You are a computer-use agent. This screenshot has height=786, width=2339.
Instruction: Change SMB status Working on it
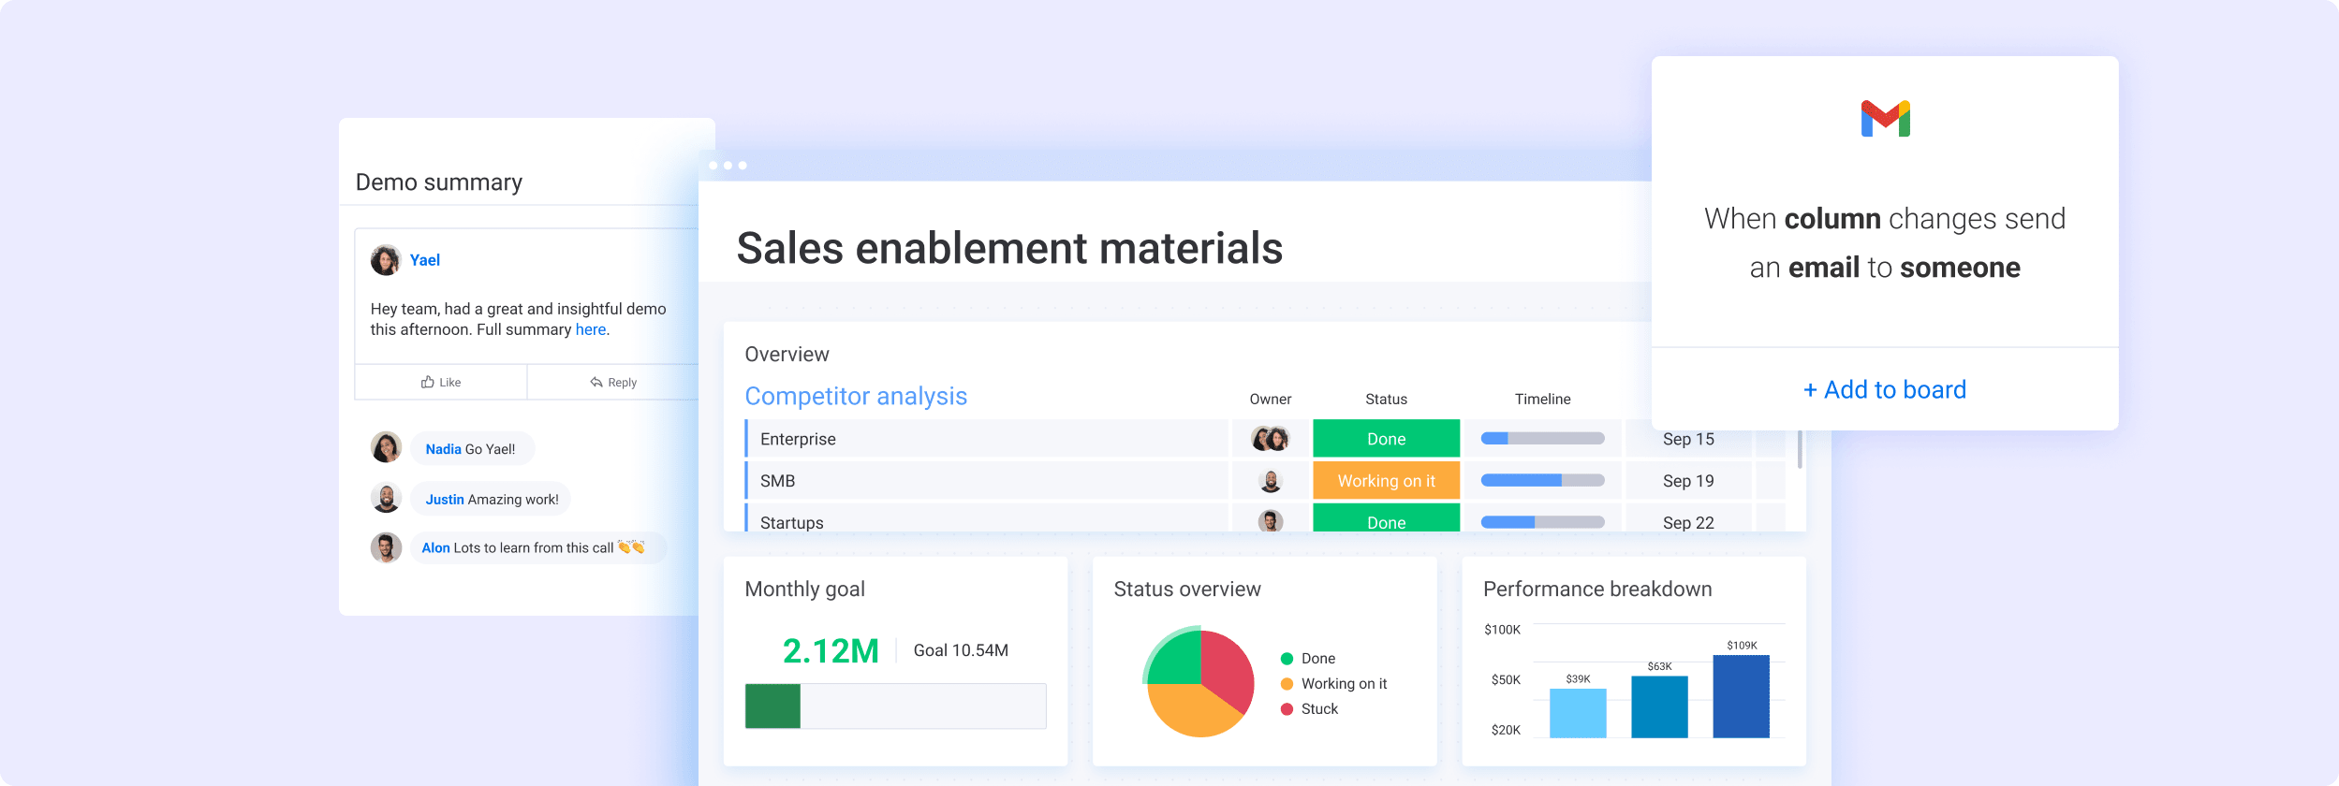click(x=1386, y=481)
